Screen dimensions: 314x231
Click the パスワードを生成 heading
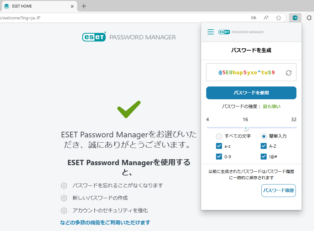251,50
